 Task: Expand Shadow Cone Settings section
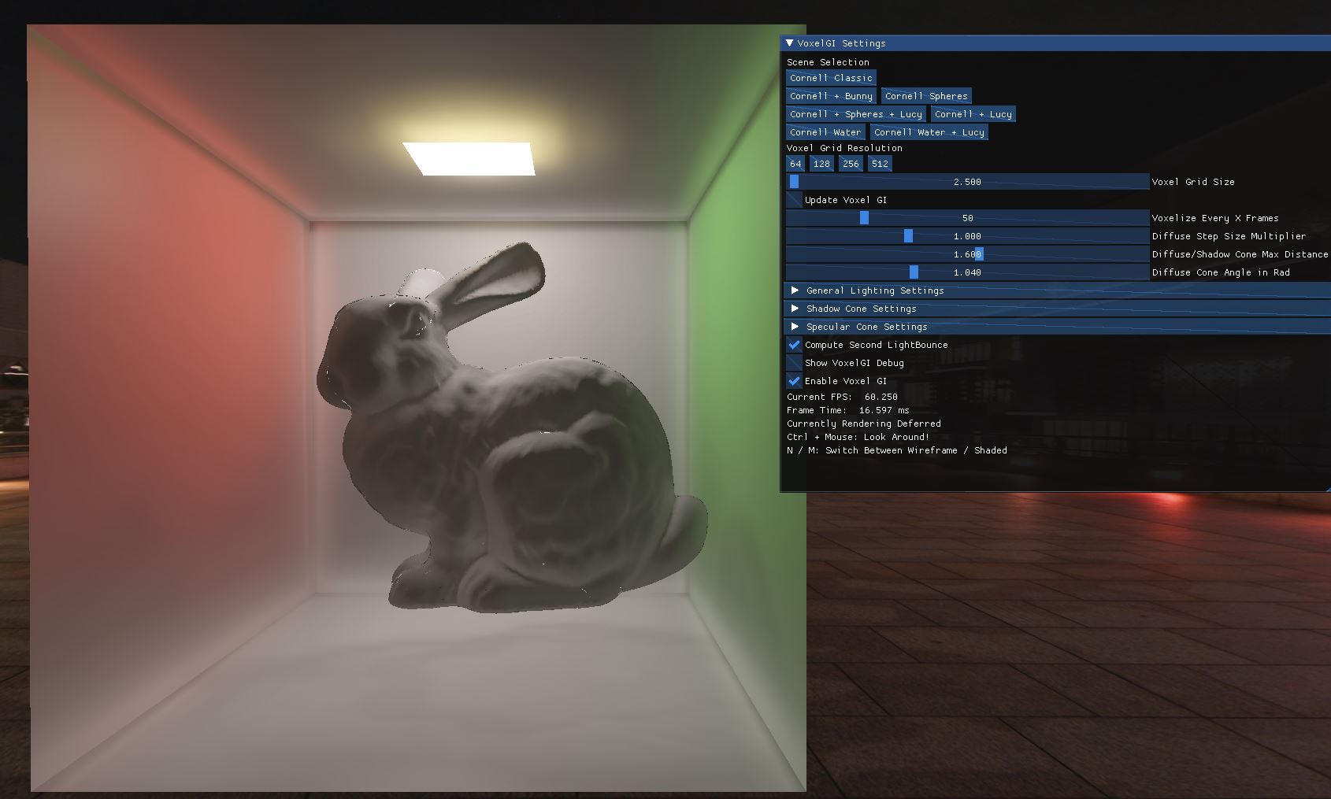(x=795, y=309)
